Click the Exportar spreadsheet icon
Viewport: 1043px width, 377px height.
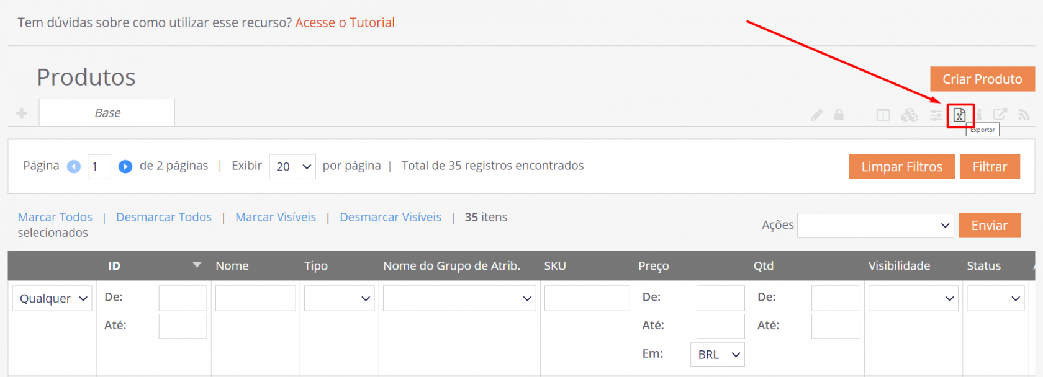pos(960,115)
